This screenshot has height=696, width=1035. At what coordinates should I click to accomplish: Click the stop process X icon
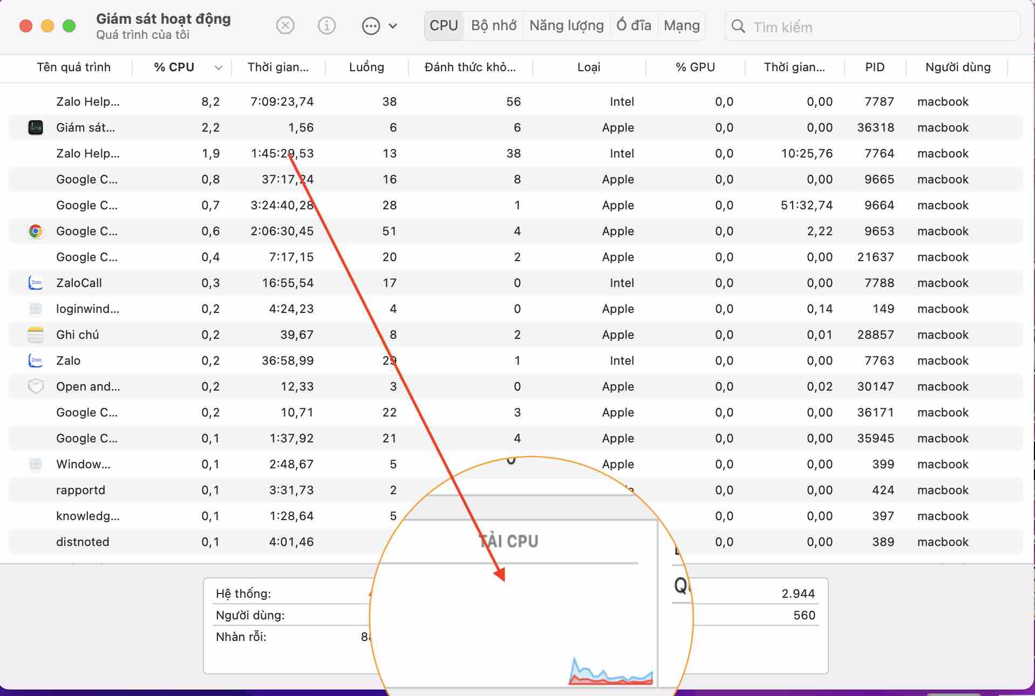point(285,26)
